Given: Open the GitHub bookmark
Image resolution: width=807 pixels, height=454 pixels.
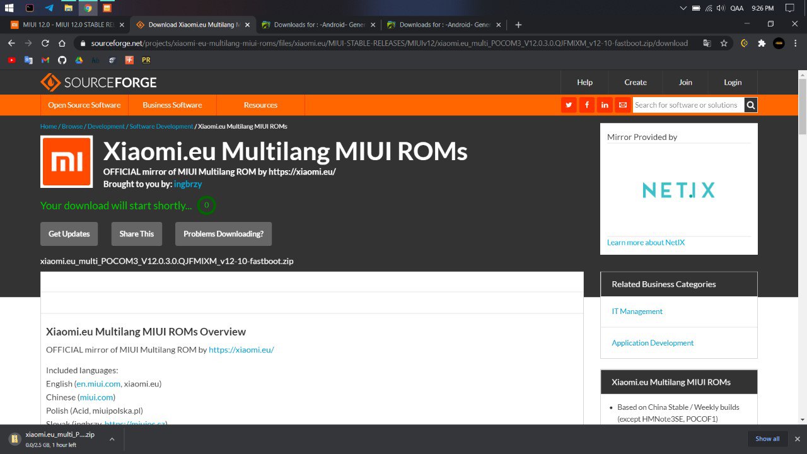Looking at the screenshot, I should [x=62, y=60].
